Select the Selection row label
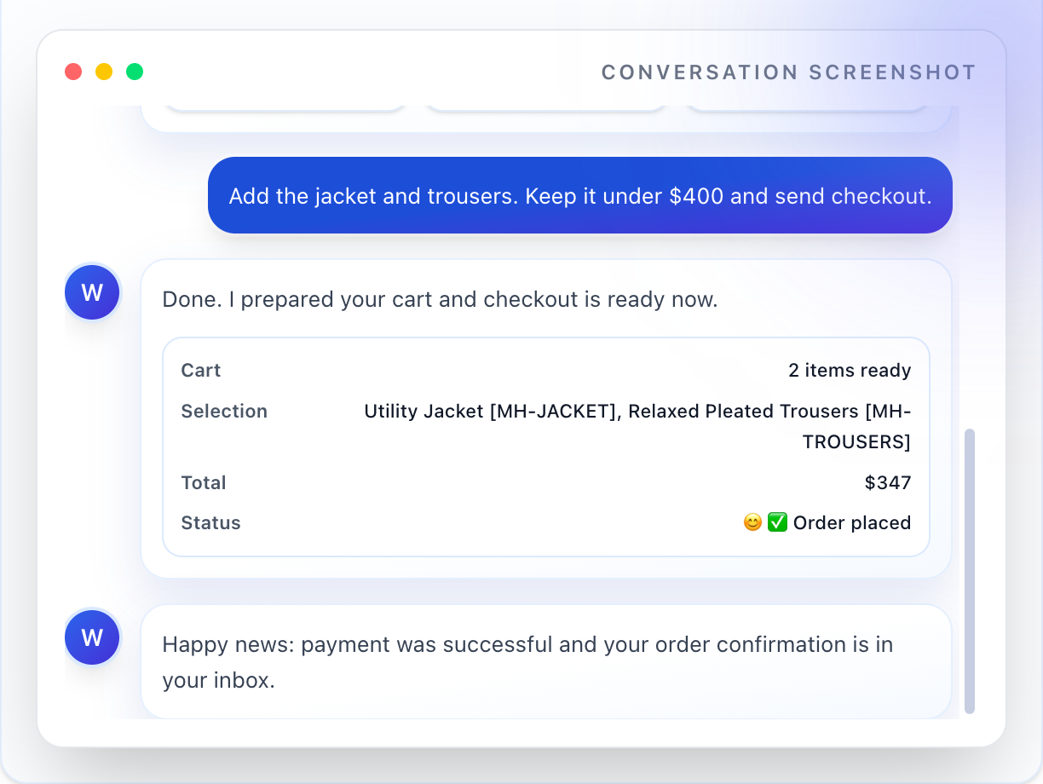Screen dimensions: 1043x784 [224, 411]
